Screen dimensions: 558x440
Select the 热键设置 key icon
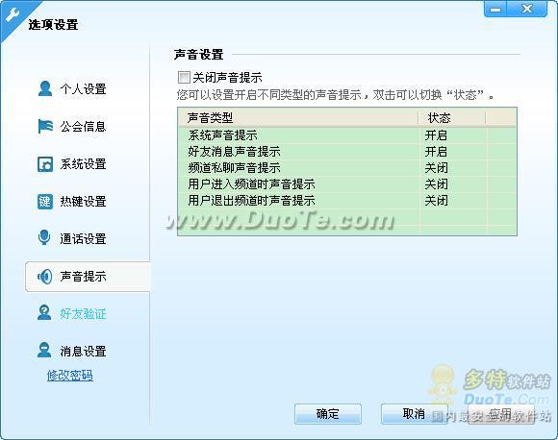point(45,202)
